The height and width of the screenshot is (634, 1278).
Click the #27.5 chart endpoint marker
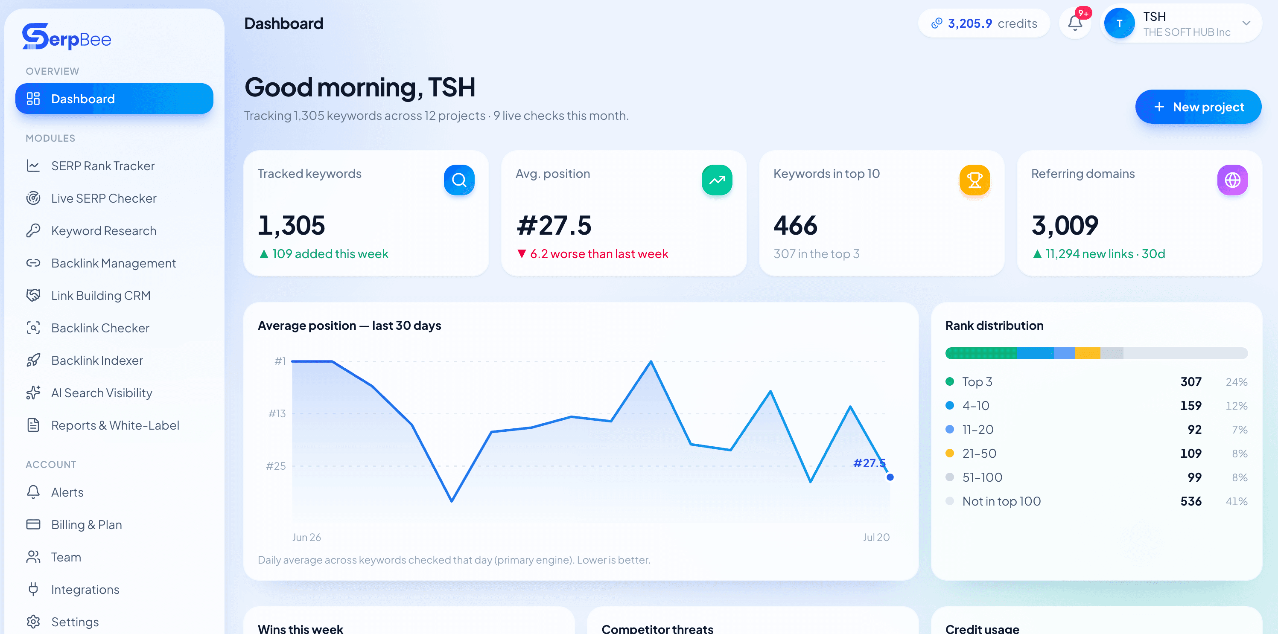(890, 477)
